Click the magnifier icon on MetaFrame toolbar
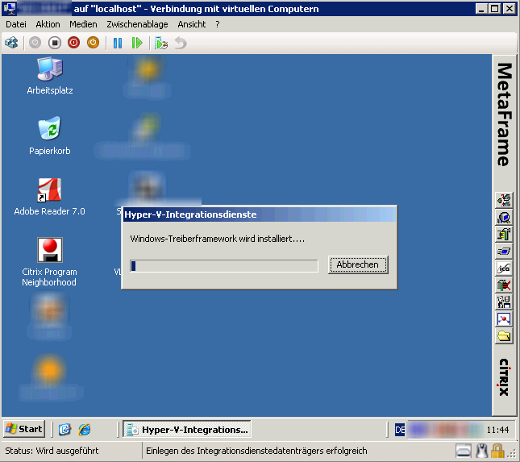The width and height of the screenshot is (520, 462). 504,217
